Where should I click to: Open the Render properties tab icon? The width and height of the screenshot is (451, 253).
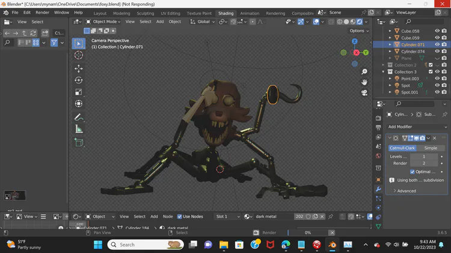pyautogui.click(x=378, y=118)
